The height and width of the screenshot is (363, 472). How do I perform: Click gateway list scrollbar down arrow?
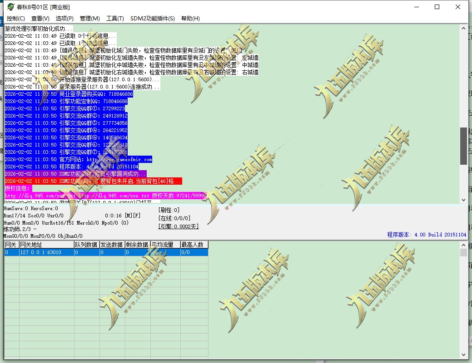click(463, 355)
